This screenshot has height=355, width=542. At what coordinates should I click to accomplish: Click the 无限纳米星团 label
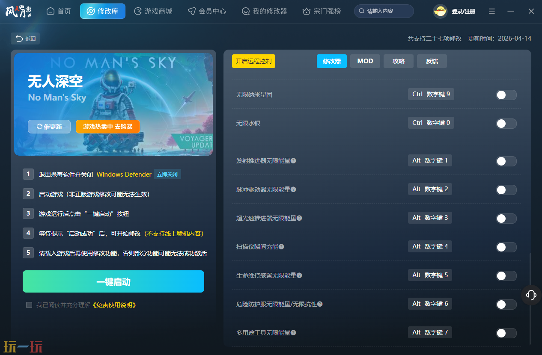pyautogui.click(x=254, y=95)
